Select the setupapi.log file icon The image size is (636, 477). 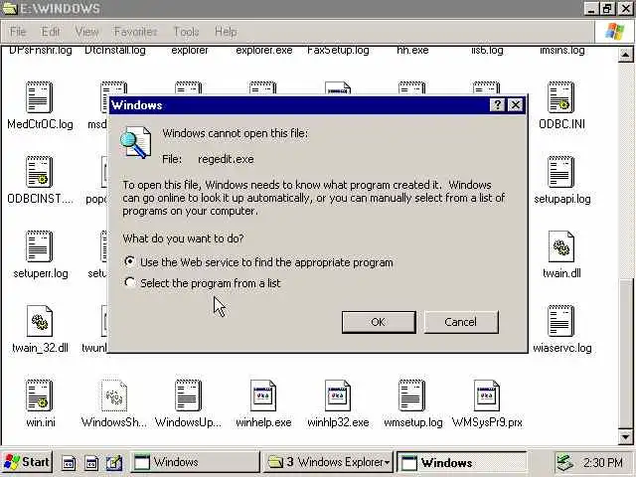pyautogui.click(x=560, y=172)
